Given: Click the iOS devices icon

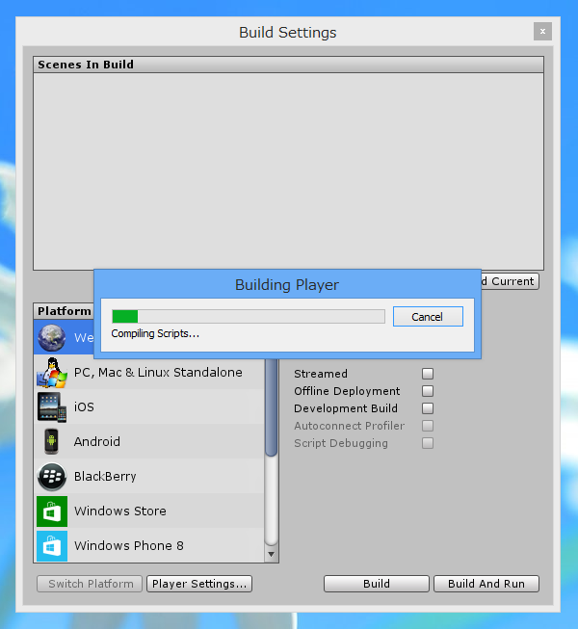Looking at the screenshot, I should (x=52, y=407).
